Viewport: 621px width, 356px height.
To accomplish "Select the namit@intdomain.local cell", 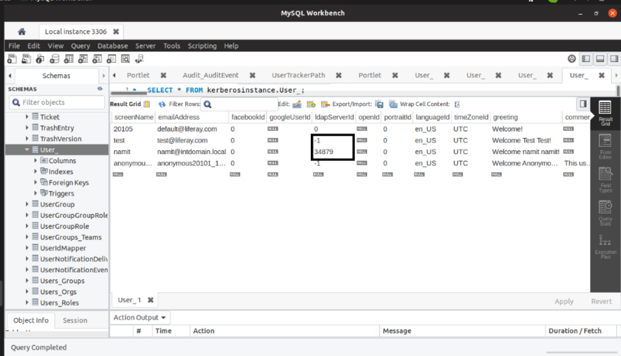I will point(192,152).
